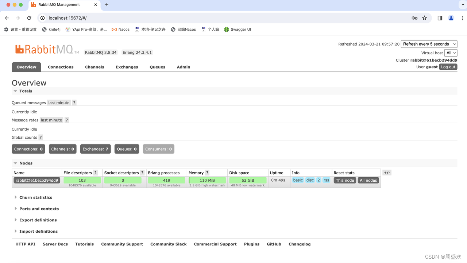Click the browser back arrow
Screen dimensions: 467x263
[7, 18]
